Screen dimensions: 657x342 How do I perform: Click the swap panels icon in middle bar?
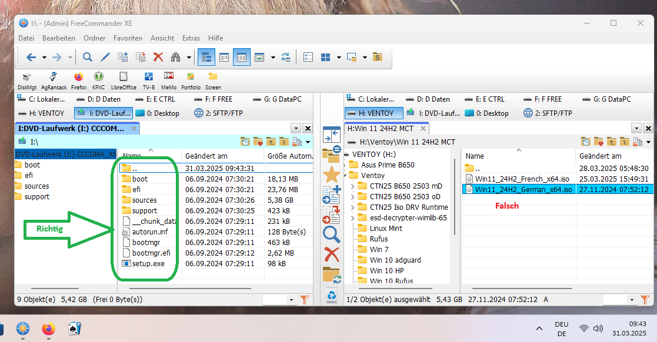click(x=331, y=135)
